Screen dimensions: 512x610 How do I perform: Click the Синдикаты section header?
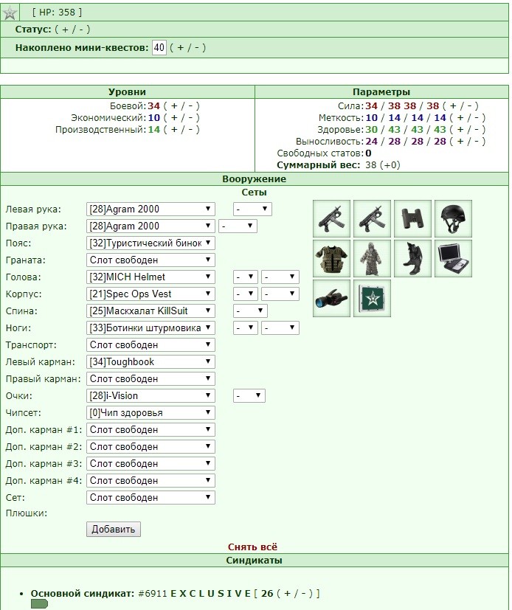point(255,561)
